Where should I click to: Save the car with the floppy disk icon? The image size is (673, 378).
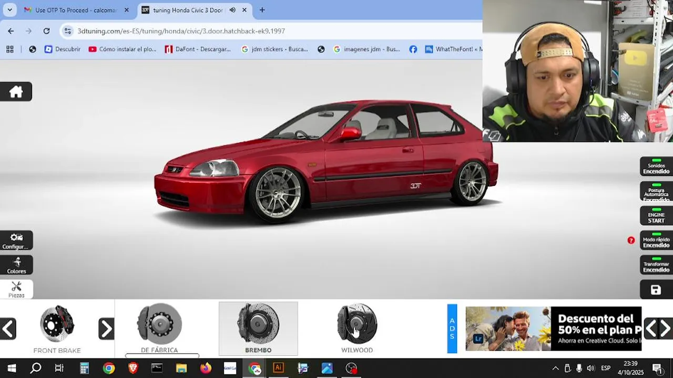coord(656,290)
